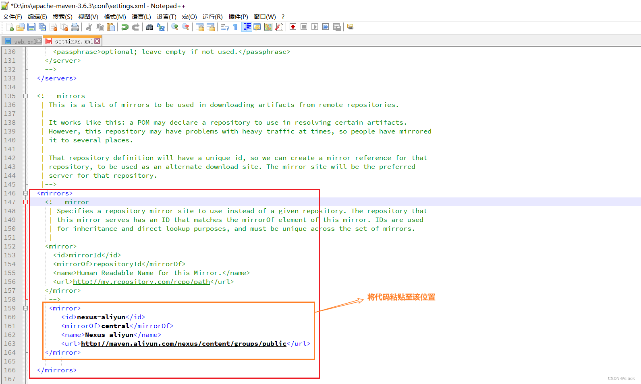Close the settings.xml tab

coord(97,41)
